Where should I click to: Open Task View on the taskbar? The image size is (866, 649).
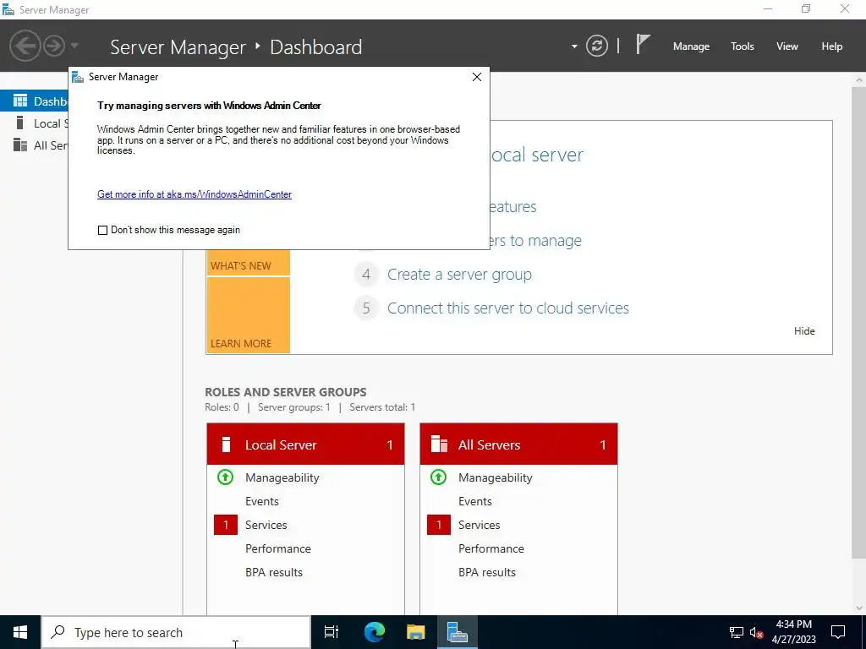(332, 632)
